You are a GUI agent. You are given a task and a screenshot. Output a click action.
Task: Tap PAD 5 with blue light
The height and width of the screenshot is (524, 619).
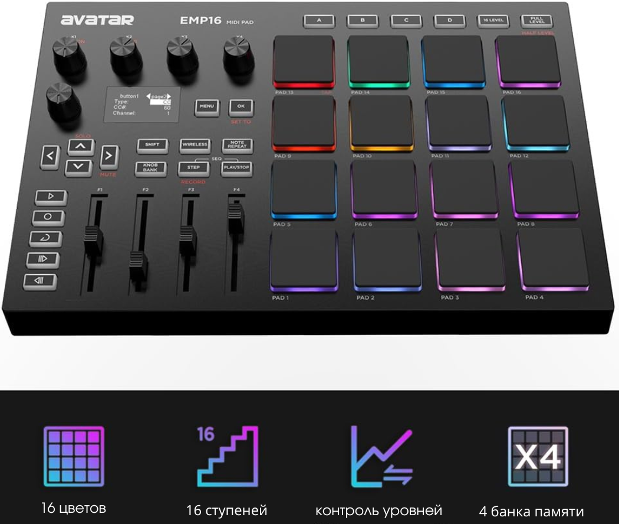pyautogui.click(x=304, y=189)
